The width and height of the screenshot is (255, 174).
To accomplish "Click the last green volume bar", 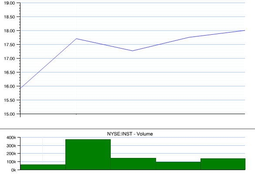I will [223, 164].
